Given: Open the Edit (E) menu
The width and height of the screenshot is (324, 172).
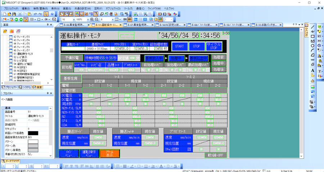Looking at the screenshot, I should (26, 9).
